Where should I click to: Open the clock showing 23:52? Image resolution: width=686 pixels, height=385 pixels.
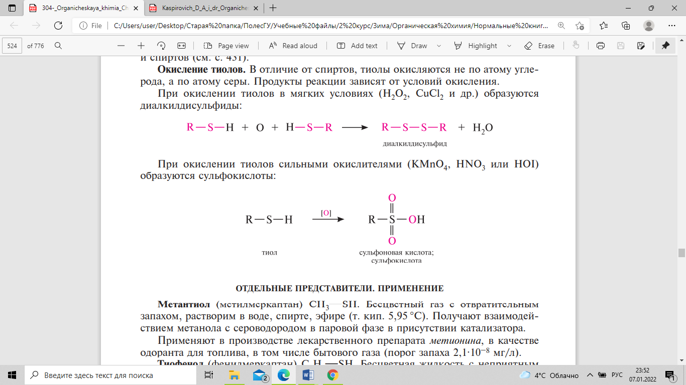(643, 375)
